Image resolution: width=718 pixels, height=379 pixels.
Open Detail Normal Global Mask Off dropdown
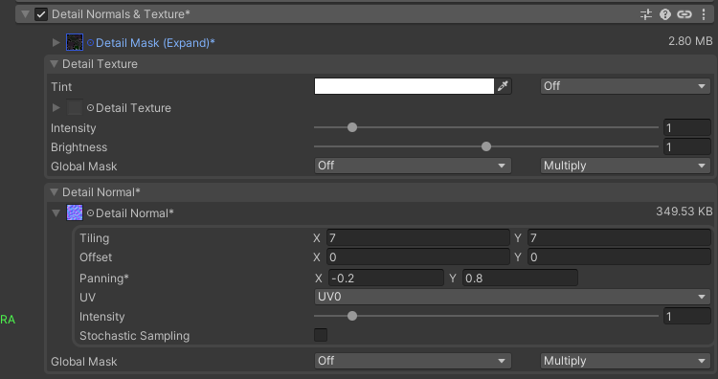[x=413, y=361]
